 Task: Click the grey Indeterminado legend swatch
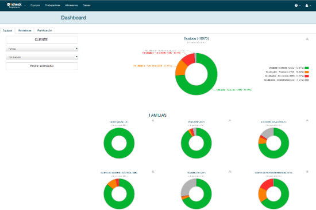pos(307,80)
